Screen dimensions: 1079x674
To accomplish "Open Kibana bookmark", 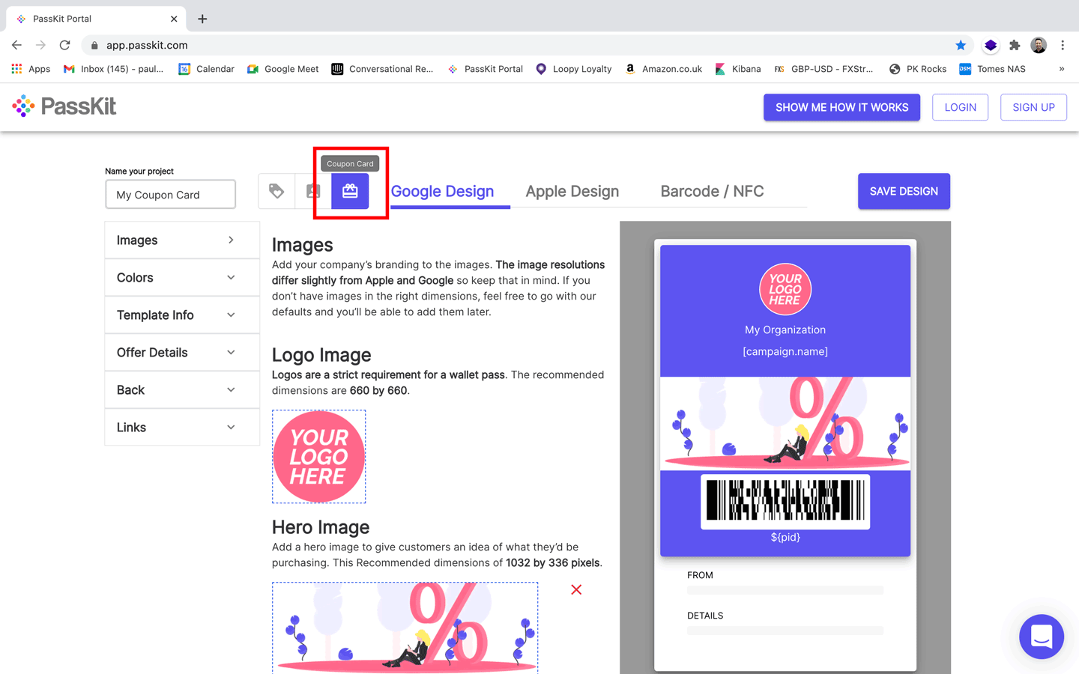I will coord(738,69).
